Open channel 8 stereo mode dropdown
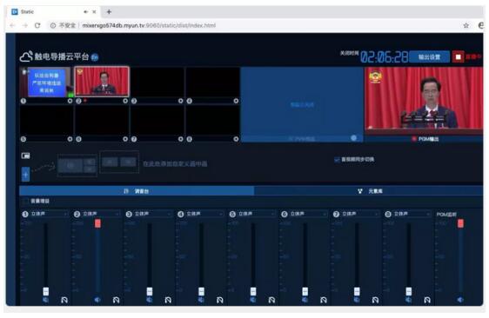The height and width of the screenshot is (318, 489). (x=412, y=214)
